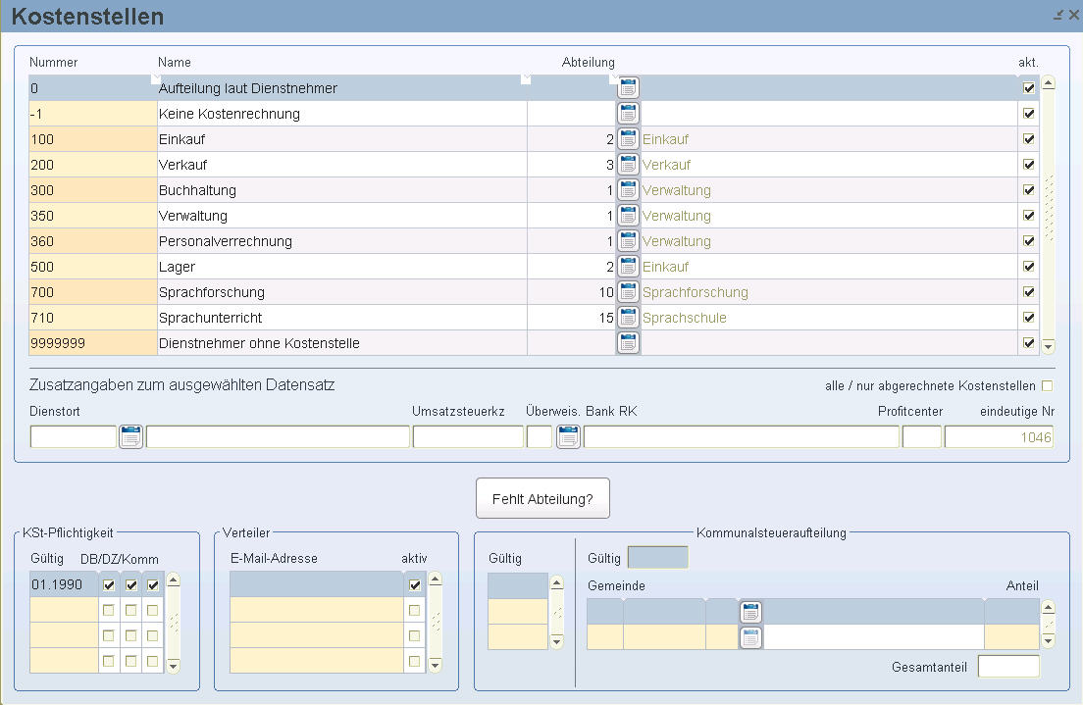Click scroll down arrow of Kostenstellen table
The width and height of the screenshot is (1083, 705).
pyautogui.click(x=1048, y=347)
